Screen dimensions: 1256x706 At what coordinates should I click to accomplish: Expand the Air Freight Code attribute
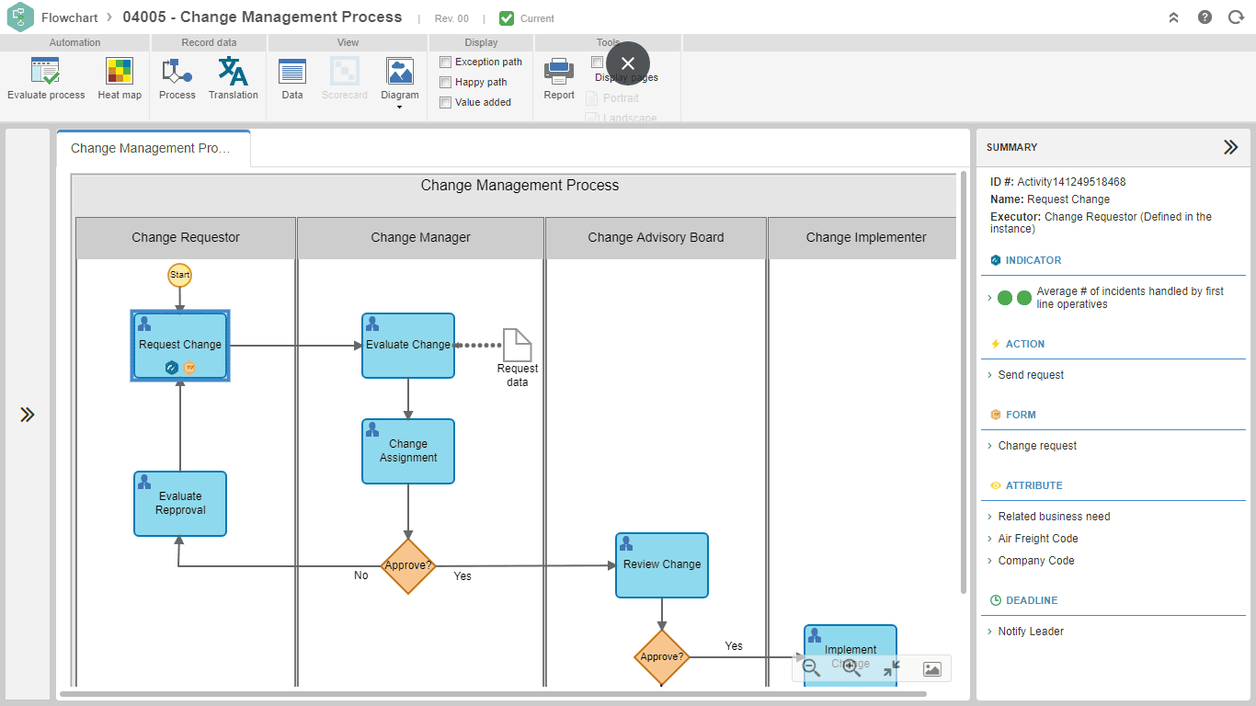pos(990,539)
